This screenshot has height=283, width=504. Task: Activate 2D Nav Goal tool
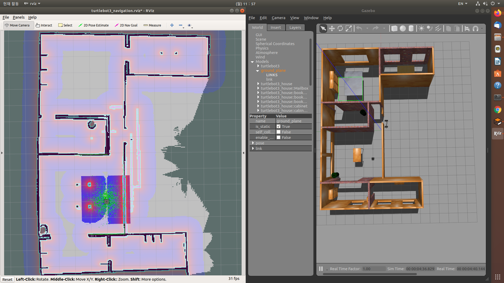point(126,25)
